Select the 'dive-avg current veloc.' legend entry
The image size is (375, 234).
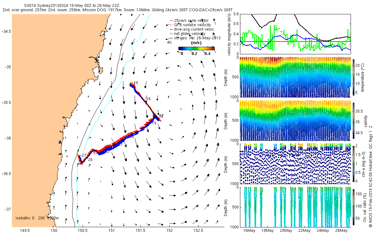coord(193,29)
